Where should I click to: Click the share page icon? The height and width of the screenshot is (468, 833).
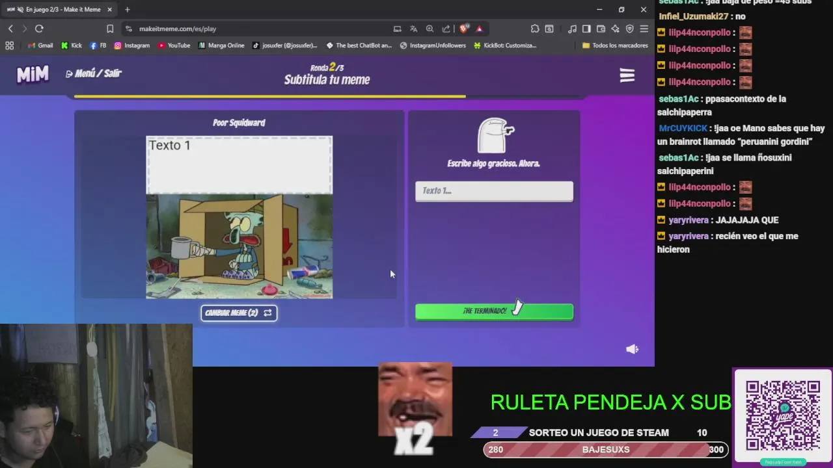coord(446,29)
